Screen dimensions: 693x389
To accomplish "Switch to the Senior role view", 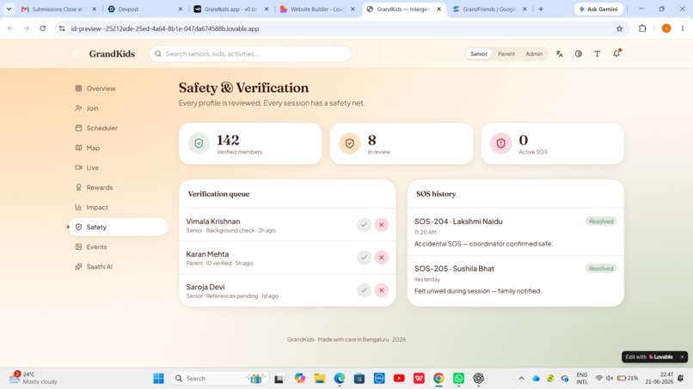I will pos(479,54).
